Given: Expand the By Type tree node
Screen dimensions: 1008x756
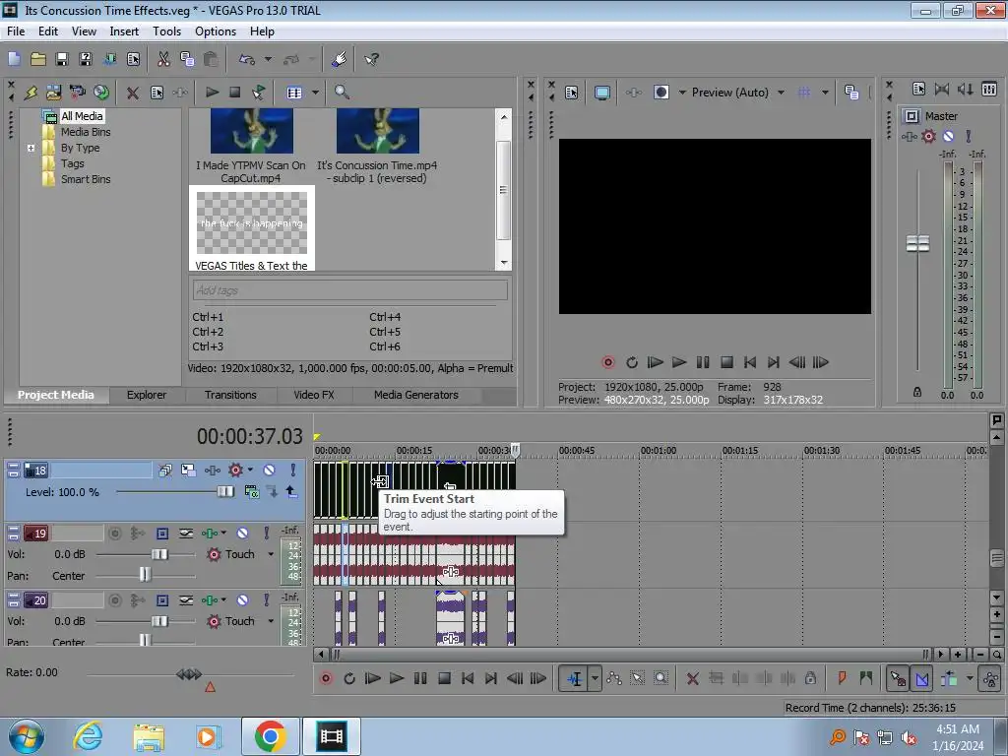Looking at the screenshot, I should [31, 148].
